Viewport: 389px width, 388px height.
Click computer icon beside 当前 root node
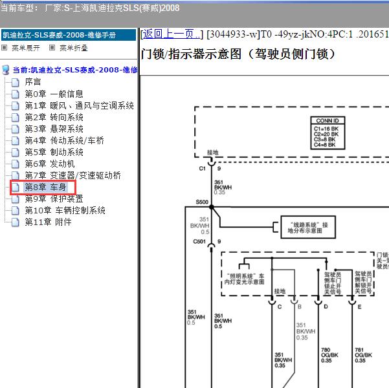(5, 70)
